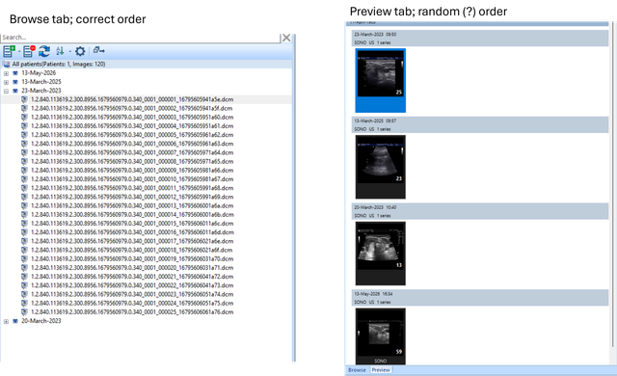Viewport: 617px width, 376px height.
Task: Select file ending 000018_16795606021a6f.dcm
Action: click(131, 250)
